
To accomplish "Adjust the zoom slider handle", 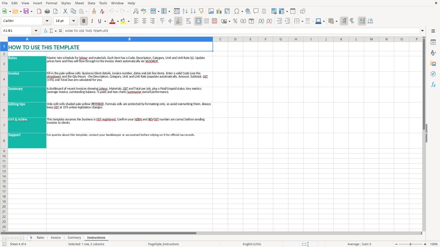I will click(411, 244).
